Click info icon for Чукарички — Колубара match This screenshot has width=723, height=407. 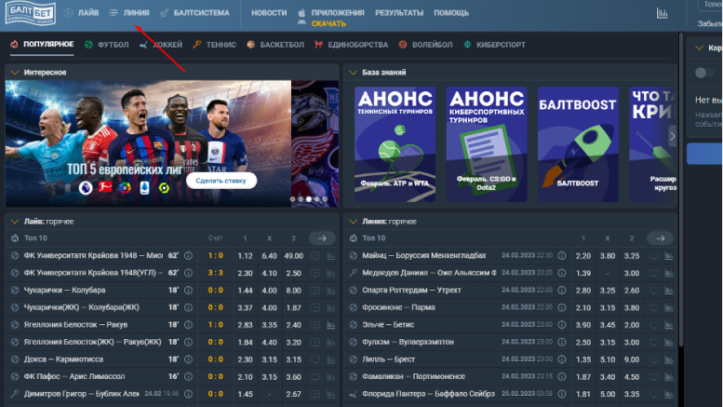(188, 289)
